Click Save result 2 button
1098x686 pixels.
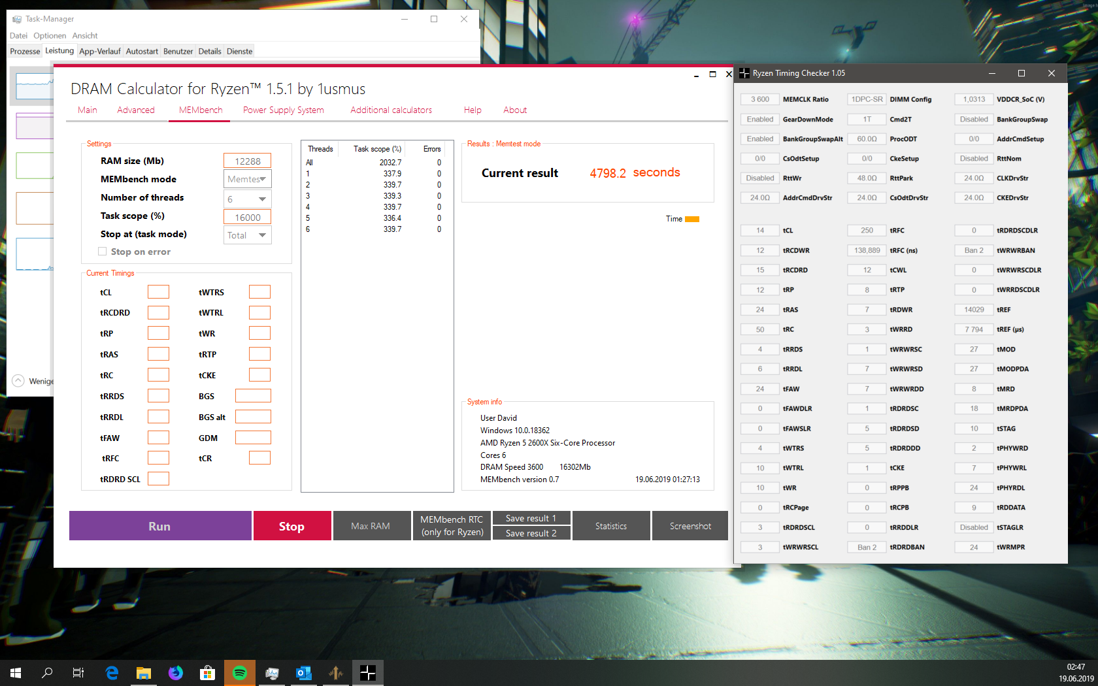[531, 533]
